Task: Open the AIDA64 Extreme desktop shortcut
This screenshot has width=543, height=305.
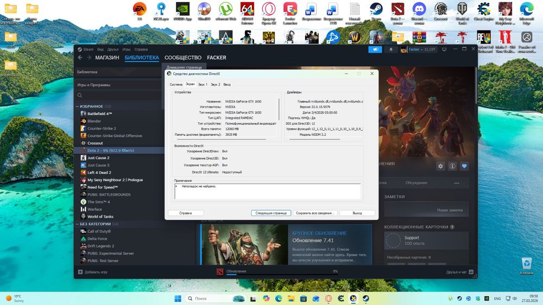Action: pyautogui.click(x=247, y=12)
